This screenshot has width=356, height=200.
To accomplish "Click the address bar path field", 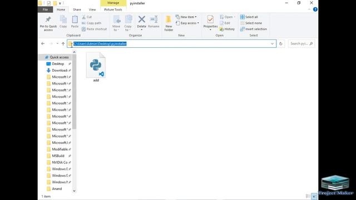I will 171,43.
